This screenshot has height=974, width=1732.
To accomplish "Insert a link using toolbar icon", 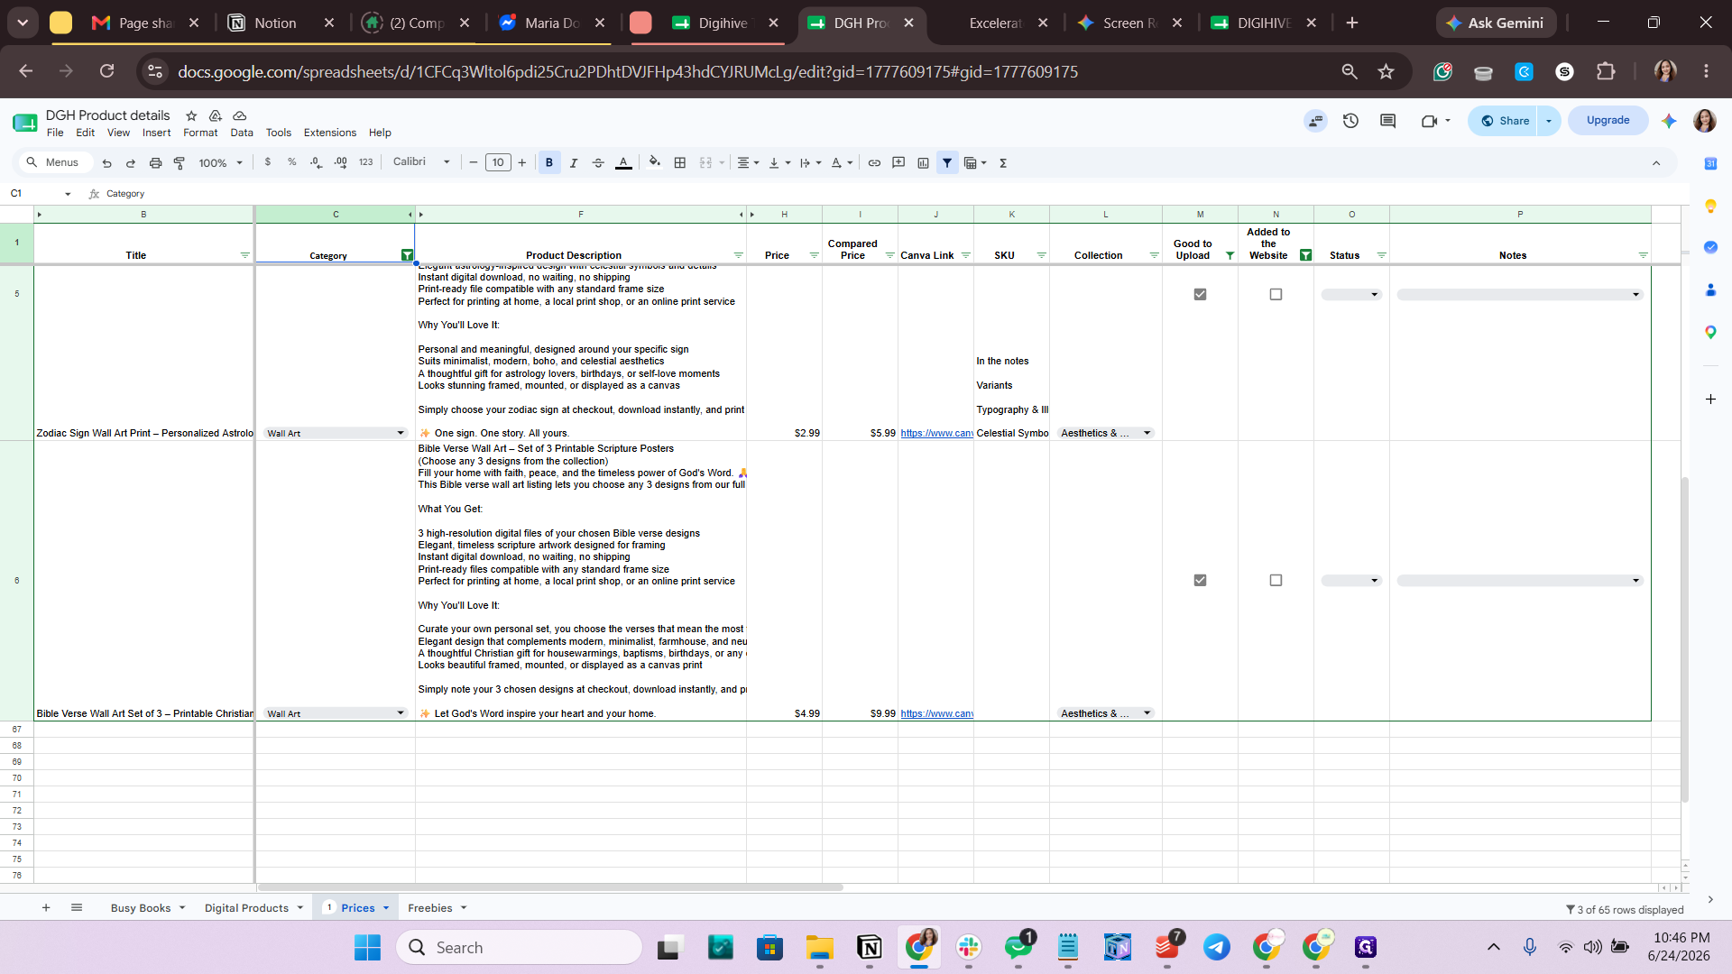I will tap(874, 162).
